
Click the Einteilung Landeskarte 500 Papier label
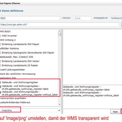[x=21, y=44]
